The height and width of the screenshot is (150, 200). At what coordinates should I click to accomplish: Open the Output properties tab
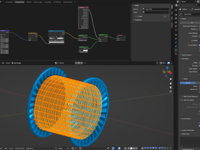coord(176,18)
